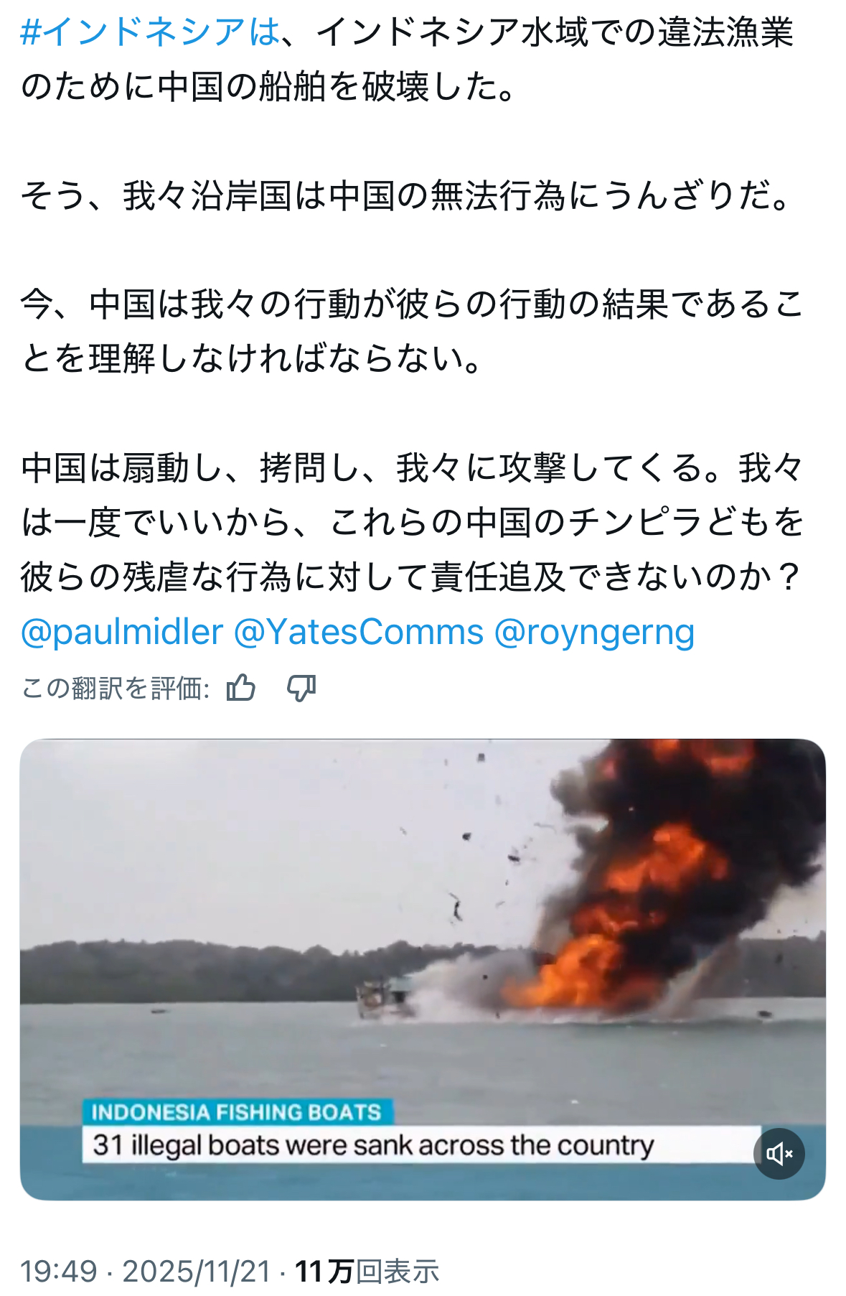846x1296 pixels.
Task: Select the paragraph starting そう、我々沿岸国は
Action: (405, 195)
